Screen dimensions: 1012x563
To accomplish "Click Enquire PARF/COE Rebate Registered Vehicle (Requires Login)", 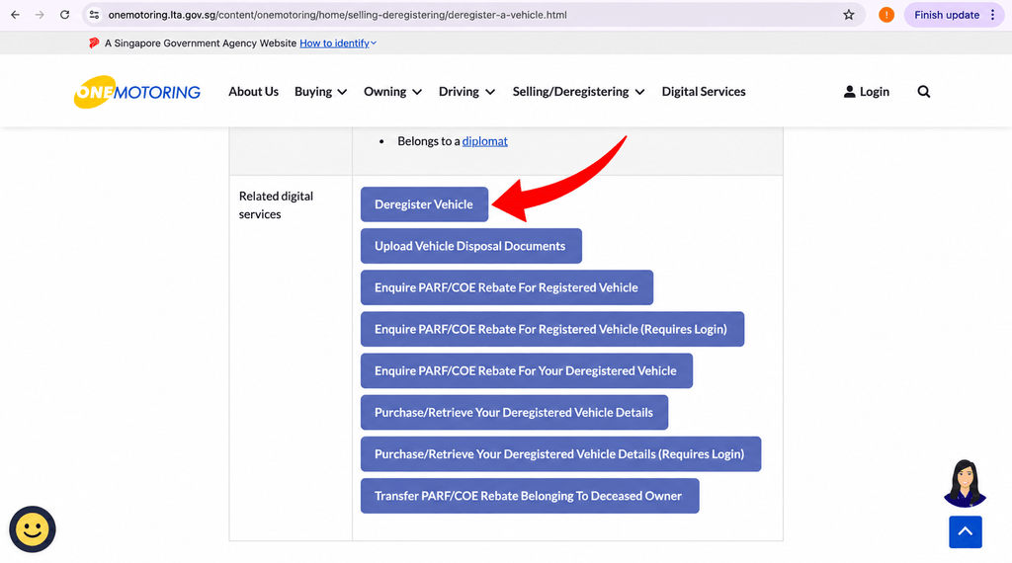I will 552,329.
